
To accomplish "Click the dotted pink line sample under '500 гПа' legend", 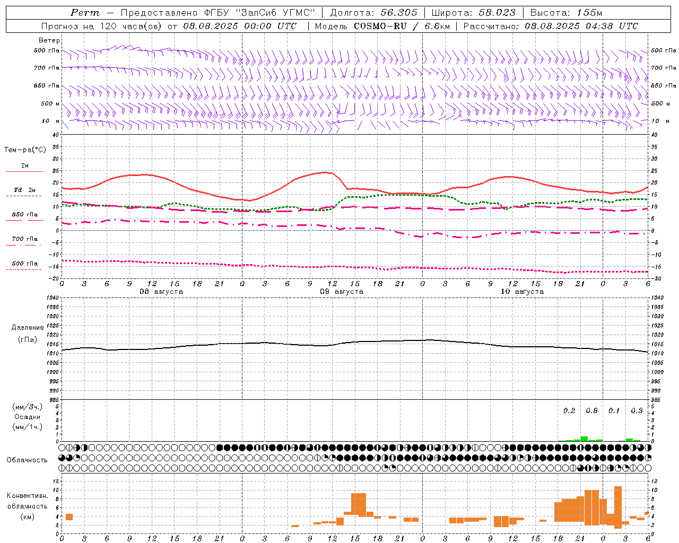I will click(x=23, y=270).
